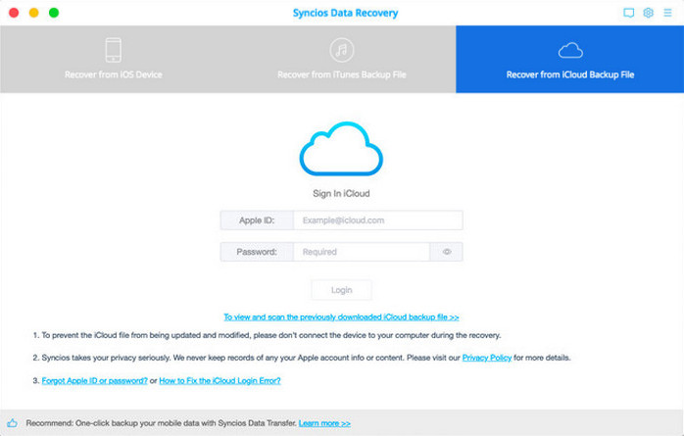This screenshot has height=436, width=684.
Task: Click Forgot Apple ID or password link
Action: coord(95,380)
